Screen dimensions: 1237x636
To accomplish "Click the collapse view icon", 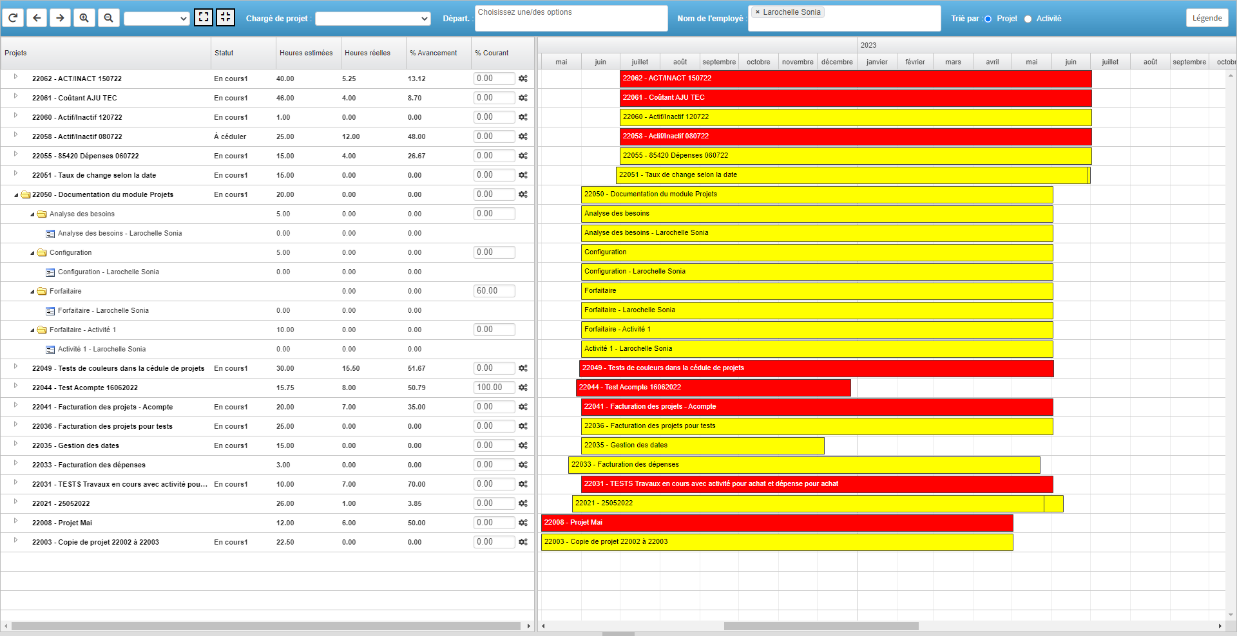I will pyautogui.click(x=225, y=17).
